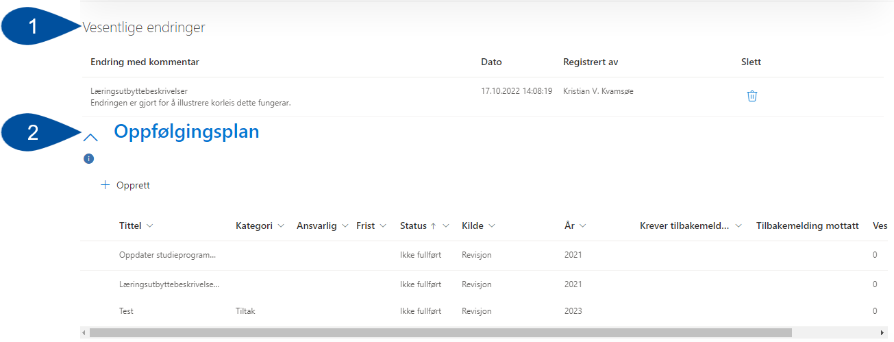The image size is (894, 342).
Task: Click the Vesentlige endringer heading
Action: [x=144, y=27]
